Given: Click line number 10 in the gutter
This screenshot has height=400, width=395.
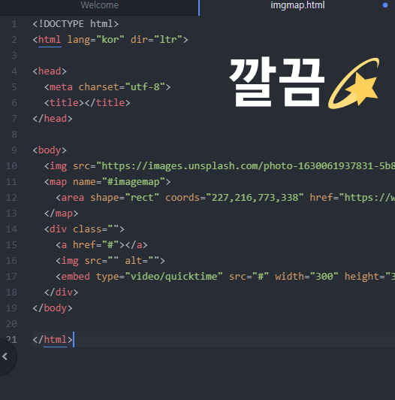Looking at the screenshot, I should click(11, 166).
